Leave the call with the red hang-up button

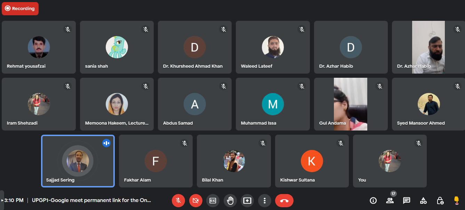coord(284,201)
